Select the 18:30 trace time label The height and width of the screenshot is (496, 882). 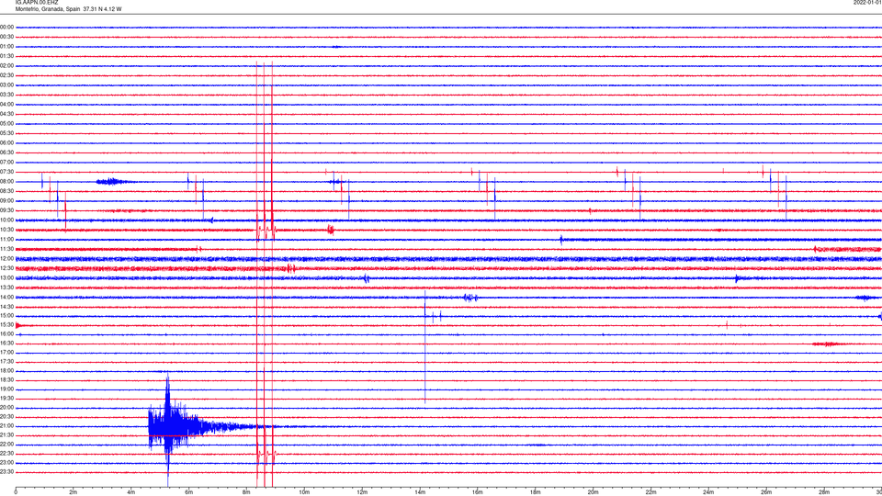tap(7, 380)
